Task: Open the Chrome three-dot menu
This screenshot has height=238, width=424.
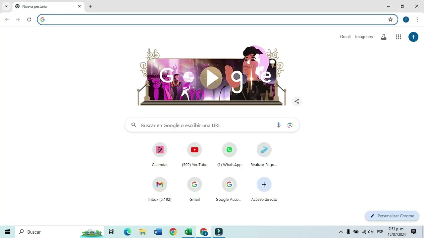Action: pyautogui.click(x=417, y=20)
